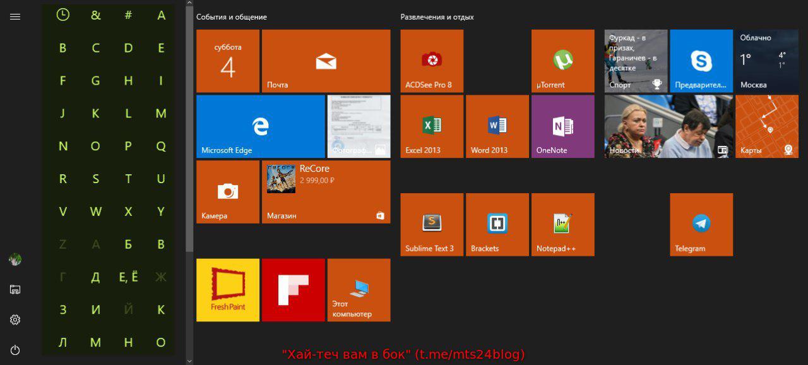
Task: Click scrollbar down arrow at bottom
Action: click(x=189, y=361)
